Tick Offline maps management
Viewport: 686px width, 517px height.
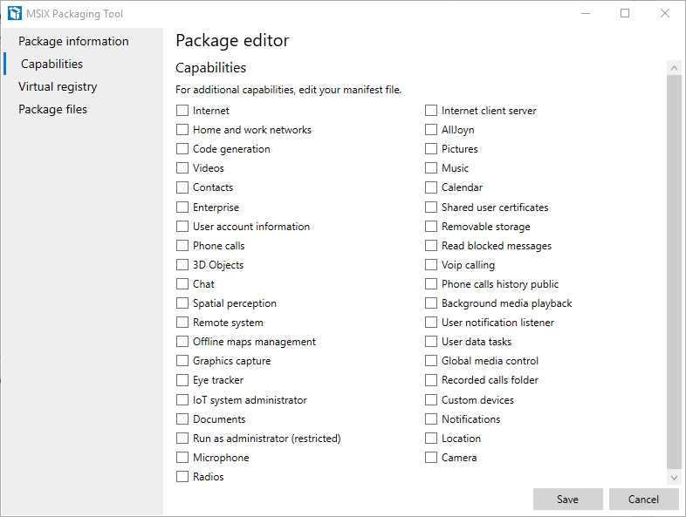click(x=182, y=341)
